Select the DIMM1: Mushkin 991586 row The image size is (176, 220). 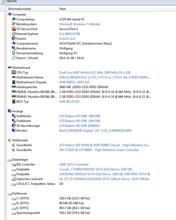[x=79, y=92]
